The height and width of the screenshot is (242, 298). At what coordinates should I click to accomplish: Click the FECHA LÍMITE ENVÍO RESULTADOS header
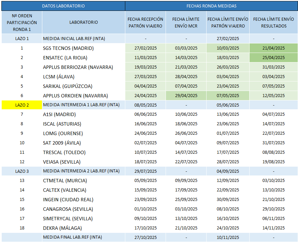pos(274,22)
